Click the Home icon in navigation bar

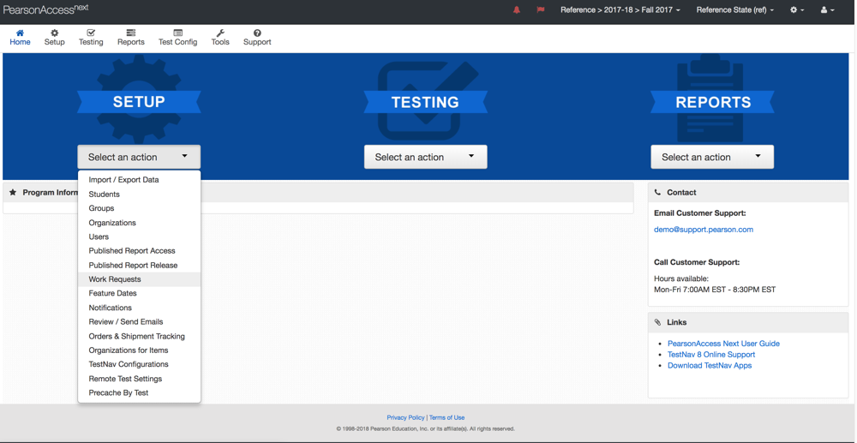click(20, 33)
